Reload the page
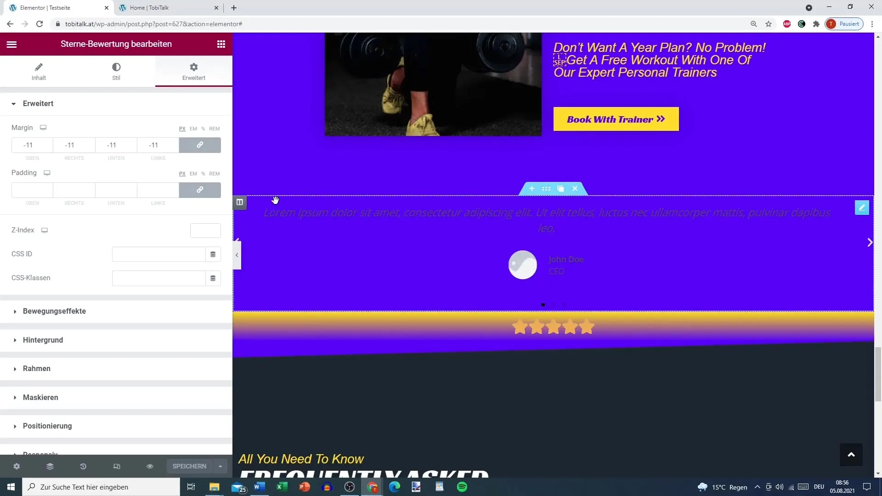 tap(40, 24)
